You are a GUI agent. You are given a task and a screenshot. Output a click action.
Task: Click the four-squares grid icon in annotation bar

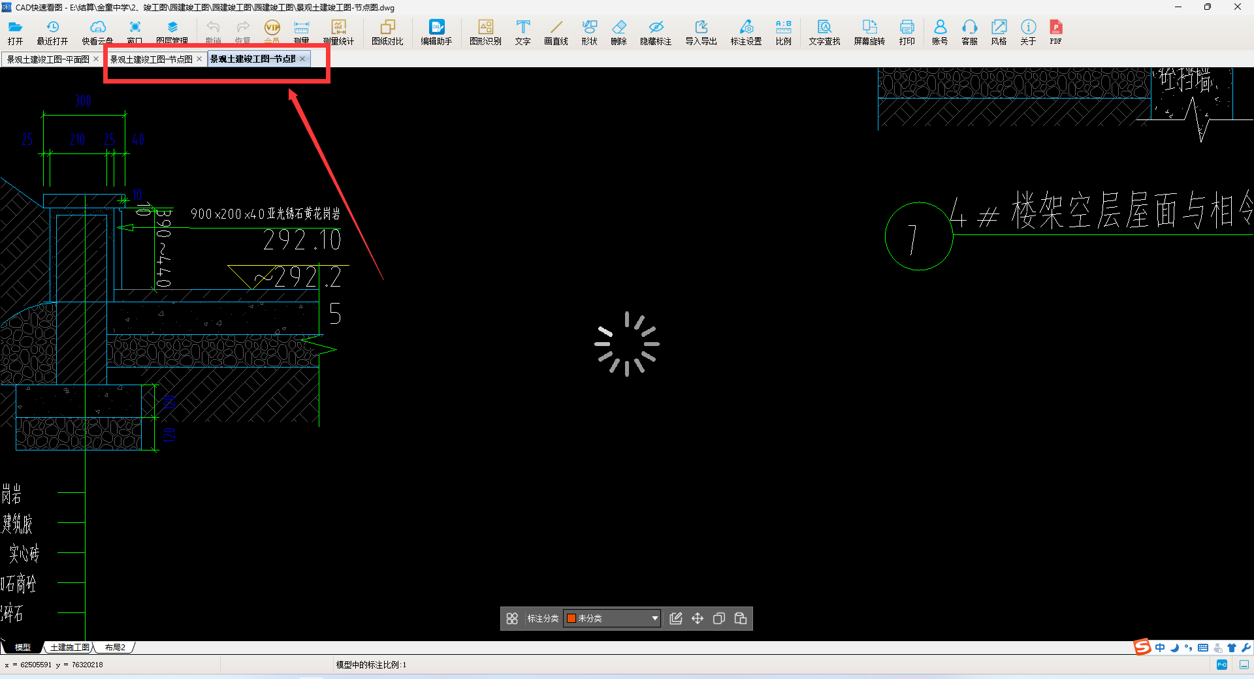tap(512, 618)
